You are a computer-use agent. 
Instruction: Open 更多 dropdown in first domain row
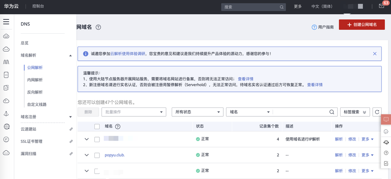(x=367, y=139)
